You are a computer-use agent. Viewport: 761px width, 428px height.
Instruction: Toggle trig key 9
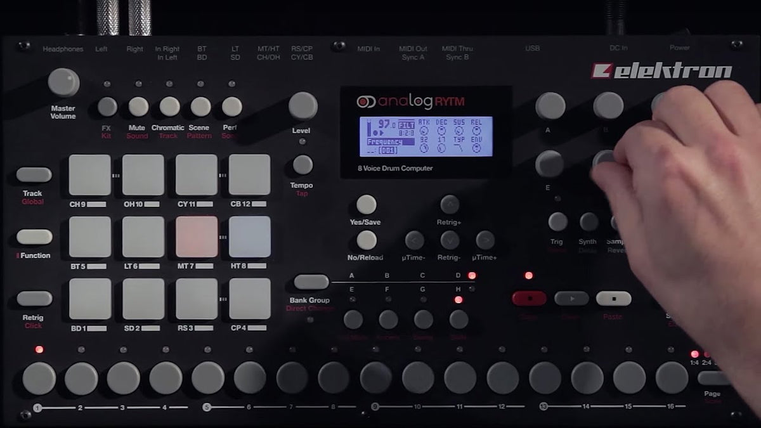point(376,379)
